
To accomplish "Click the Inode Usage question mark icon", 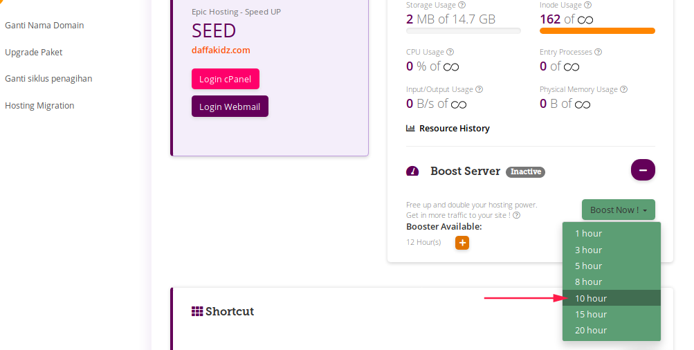I will pos(587,6).
